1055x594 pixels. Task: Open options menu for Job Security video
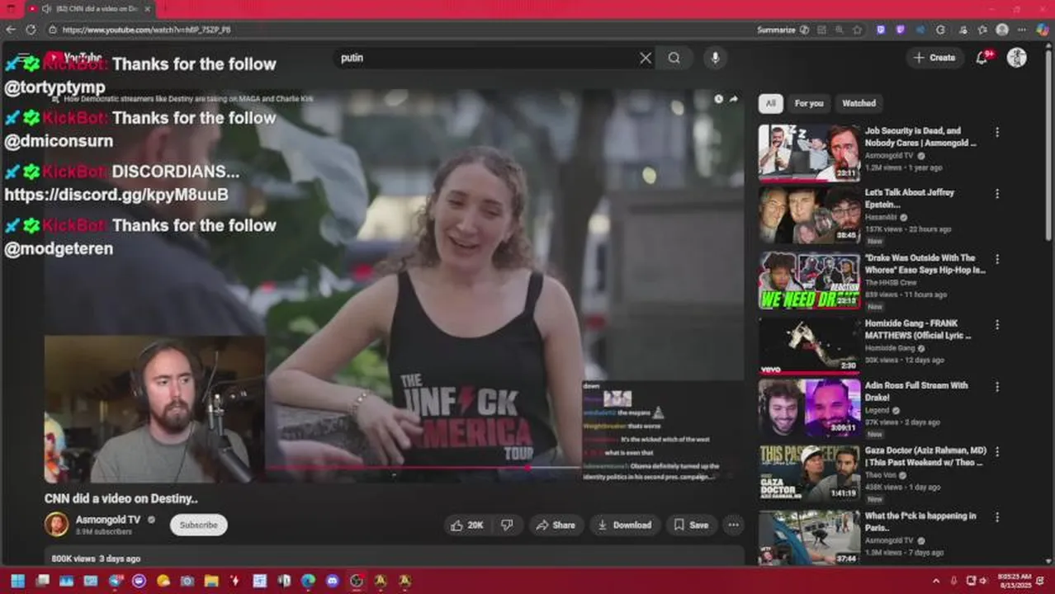tap(997, 132)
